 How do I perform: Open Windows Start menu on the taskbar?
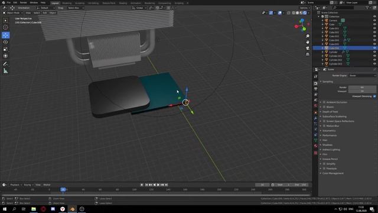(4, 209)
